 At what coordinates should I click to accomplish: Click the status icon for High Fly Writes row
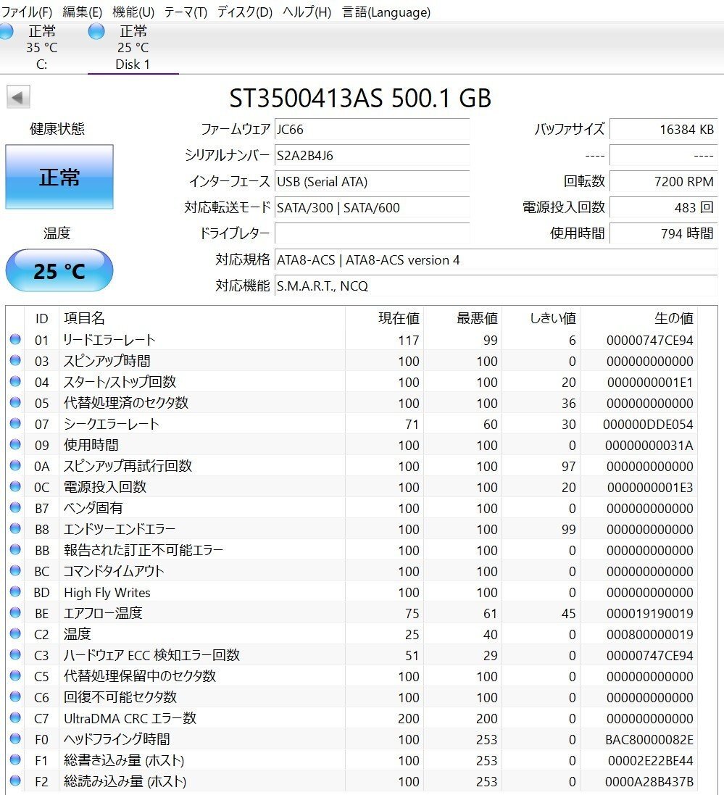[15, 591]
